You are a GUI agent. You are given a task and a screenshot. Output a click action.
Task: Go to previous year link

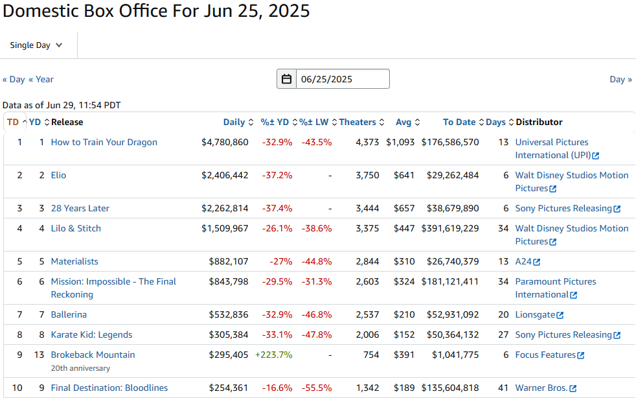pos(41,79)
